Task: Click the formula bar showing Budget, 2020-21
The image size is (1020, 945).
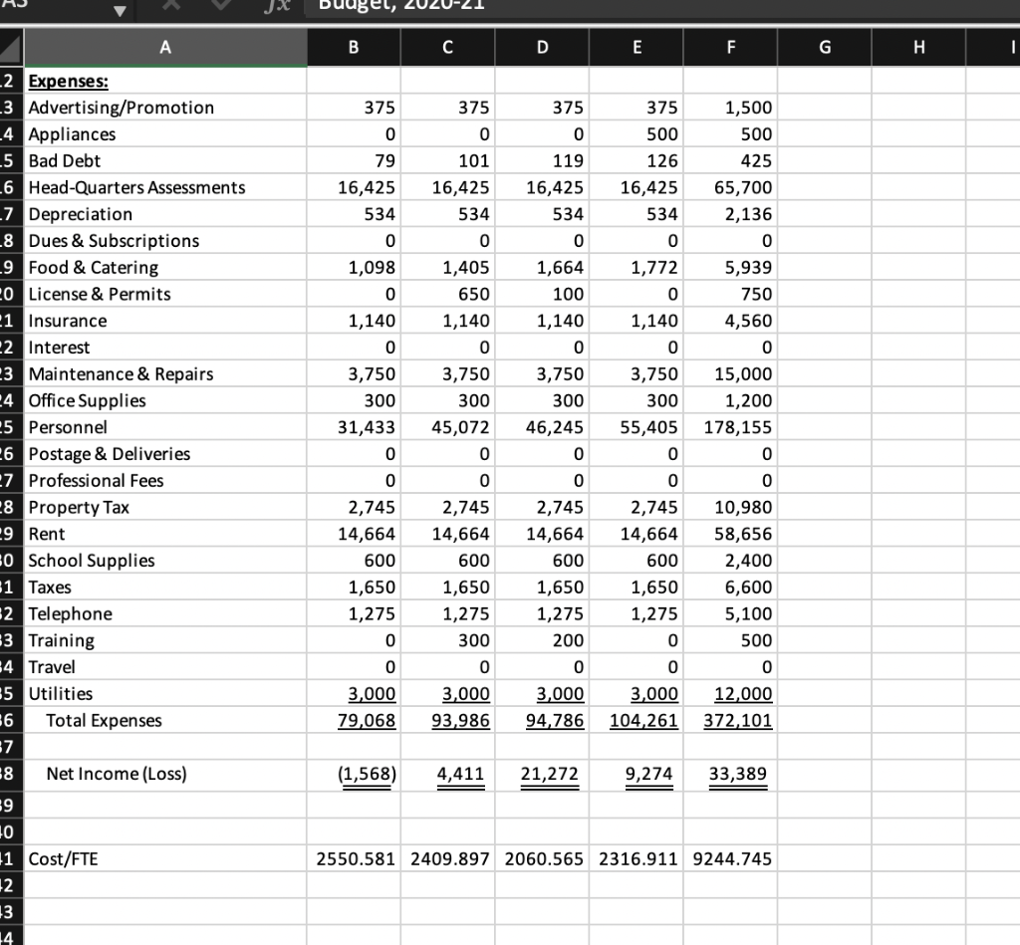Action: [x=448, y=8]
